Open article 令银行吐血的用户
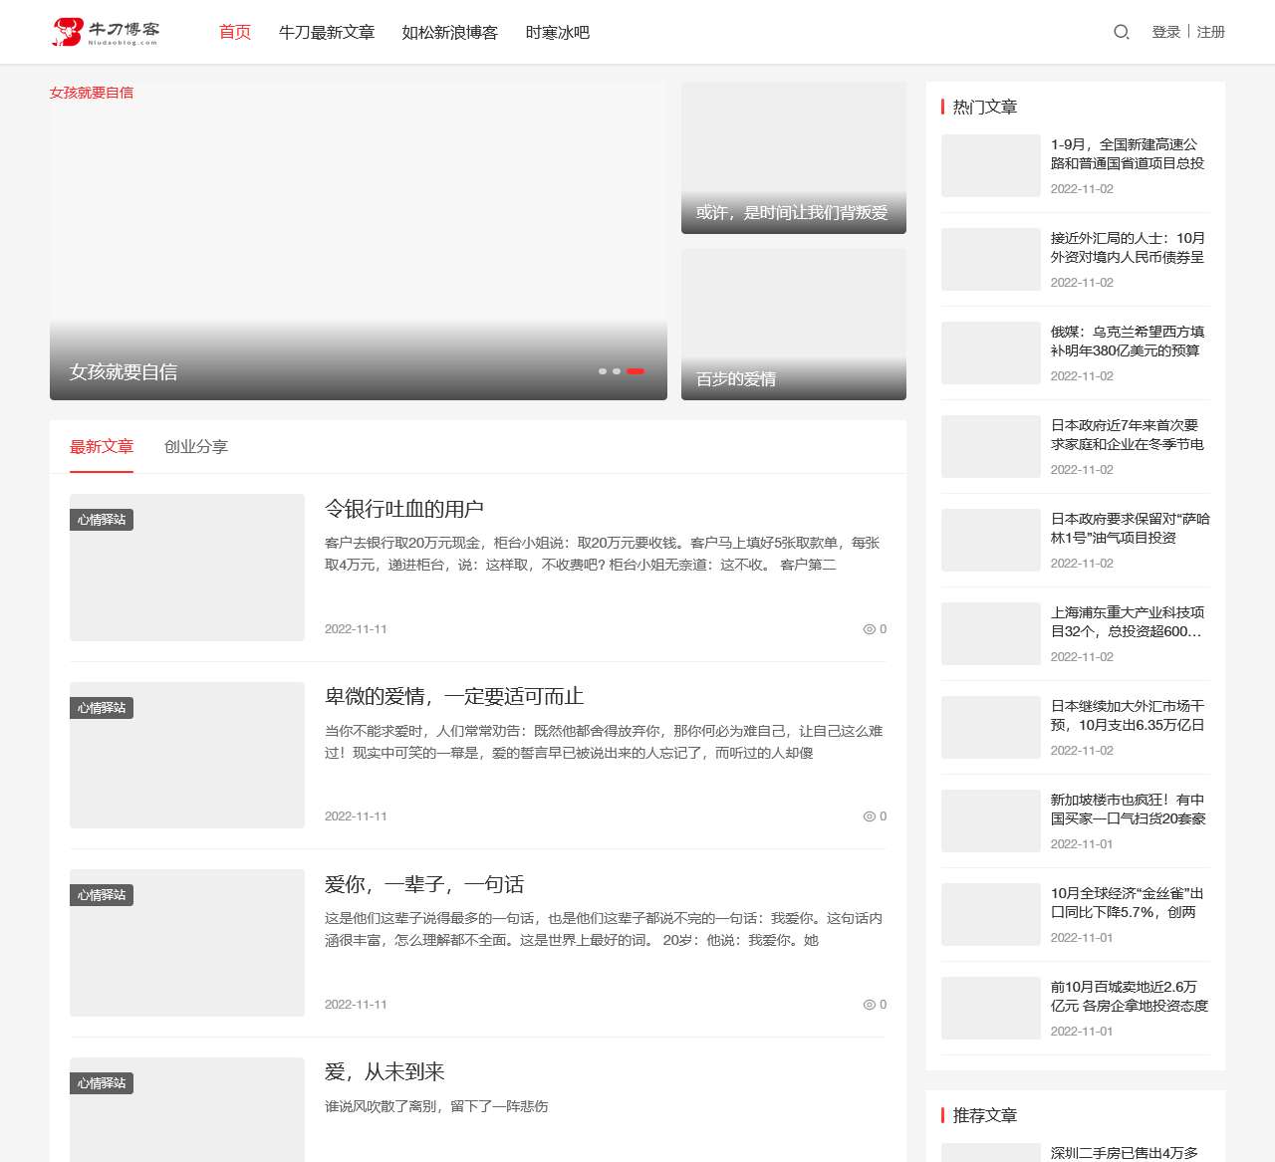 click(404, 509)
